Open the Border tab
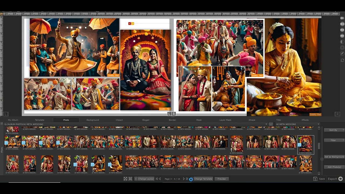The height and width of the screenshot is (194, 345). pyautogui.click(x=172, y=120)
